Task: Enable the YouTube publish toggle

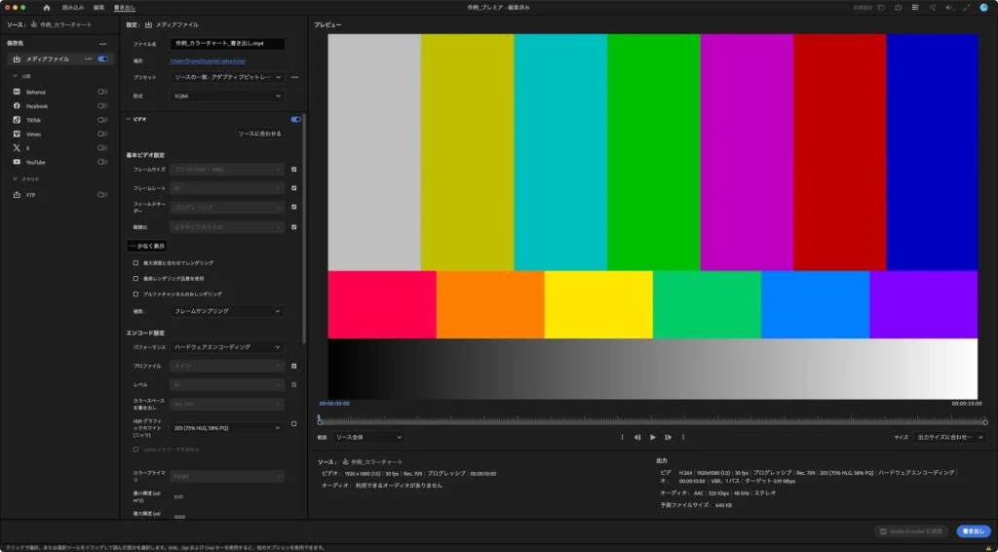Action: pos(102,162)
